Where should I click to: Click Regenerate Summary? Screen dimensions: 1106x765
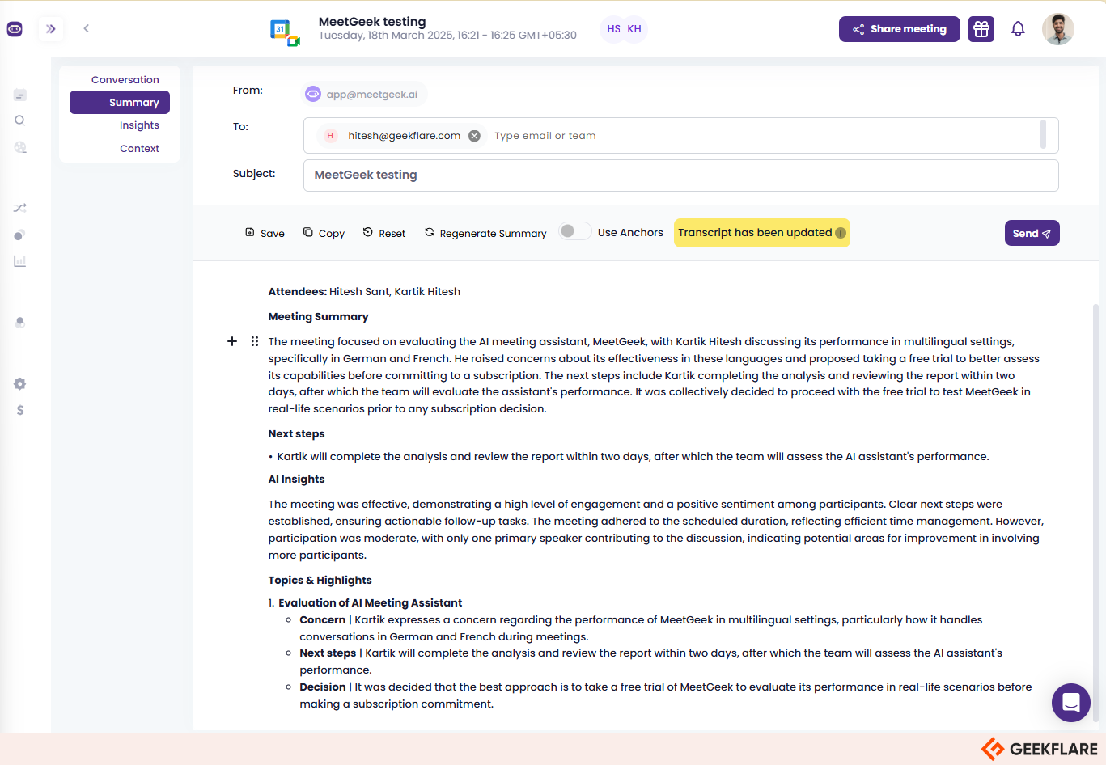(485, 233)
